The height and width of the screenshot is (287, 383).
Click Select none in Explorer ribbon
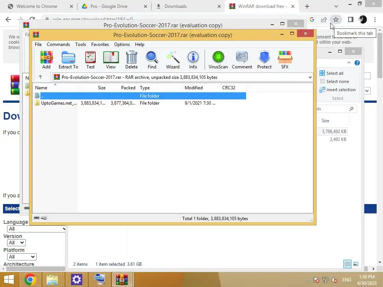[334, 81]
